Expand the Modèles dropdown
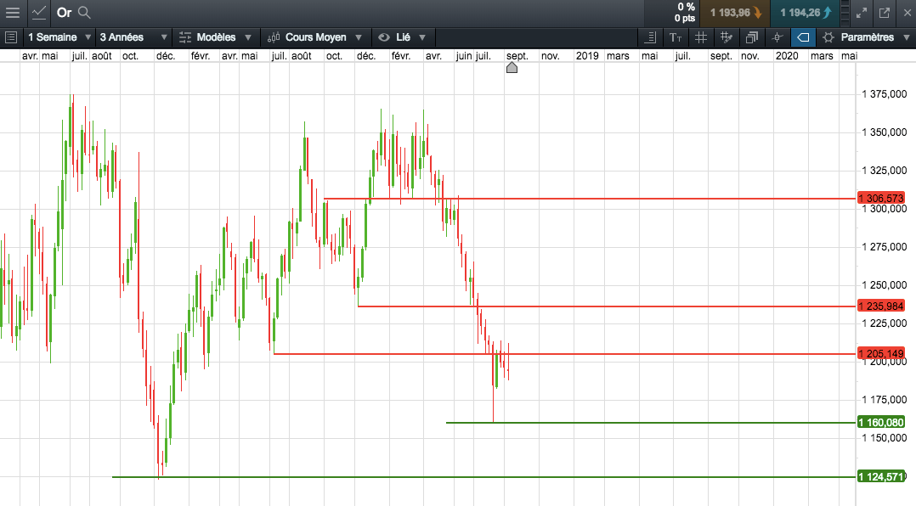916x506 pixels. (248, 37)
